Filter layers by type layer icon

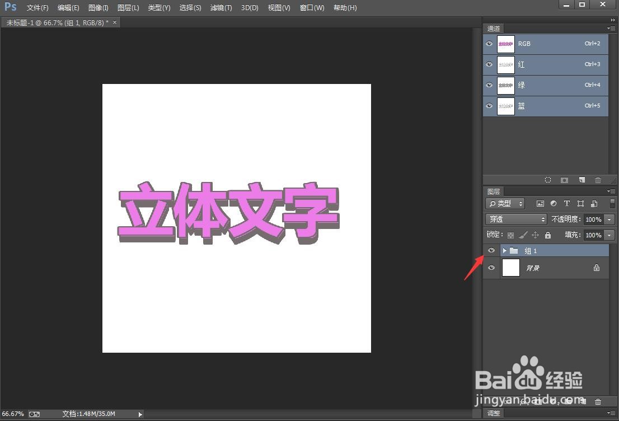(x=567, y=203)
